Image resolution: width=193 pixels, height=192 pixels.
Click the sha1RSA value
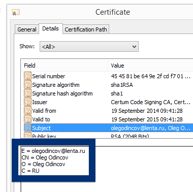click(122, 85)
